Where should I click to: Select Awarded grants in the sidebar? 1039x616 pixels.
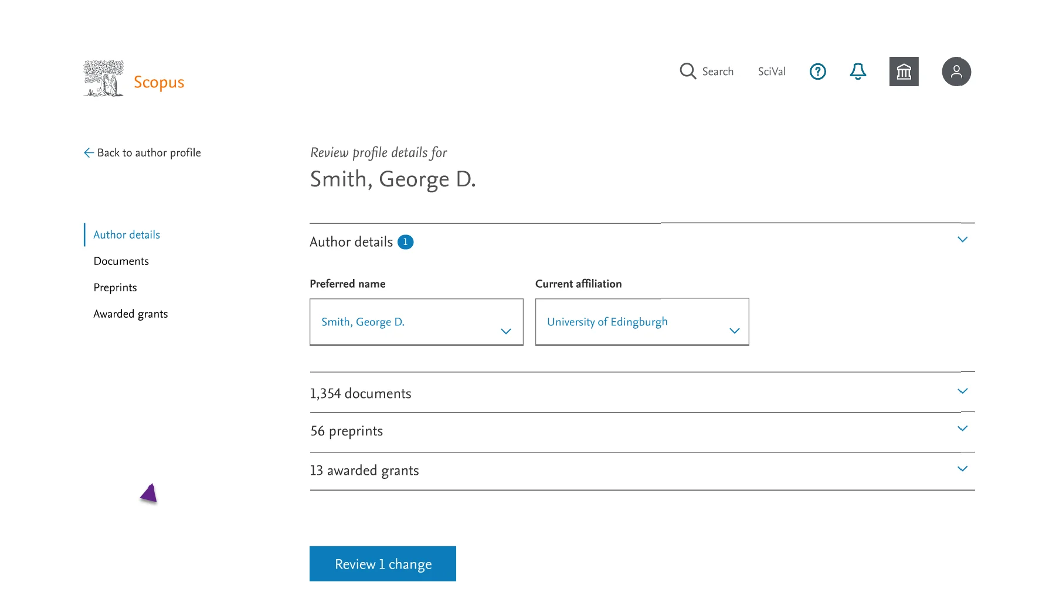(x=130, y=314)
